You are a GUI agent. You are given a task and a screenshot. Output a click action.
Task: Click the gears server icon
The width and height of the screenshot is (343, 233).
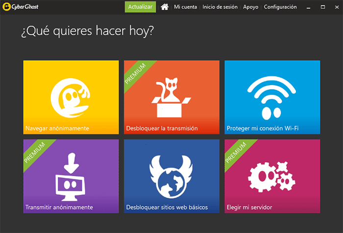(x=272, y=176)
